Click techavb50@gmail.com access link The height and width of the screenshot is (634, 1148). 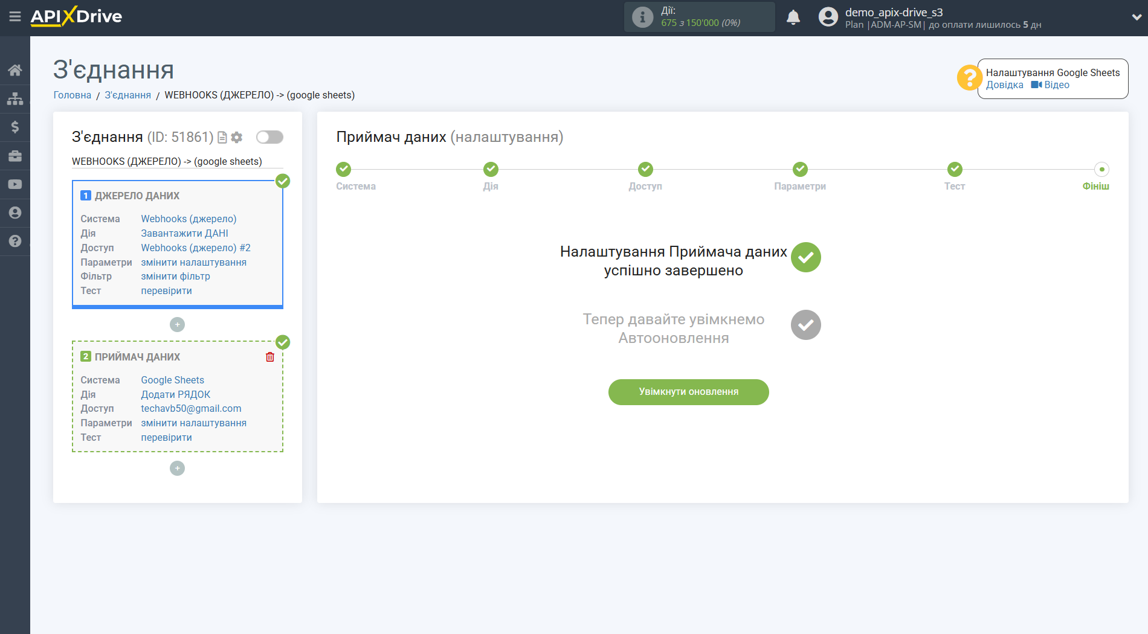[x=192, y=408]
